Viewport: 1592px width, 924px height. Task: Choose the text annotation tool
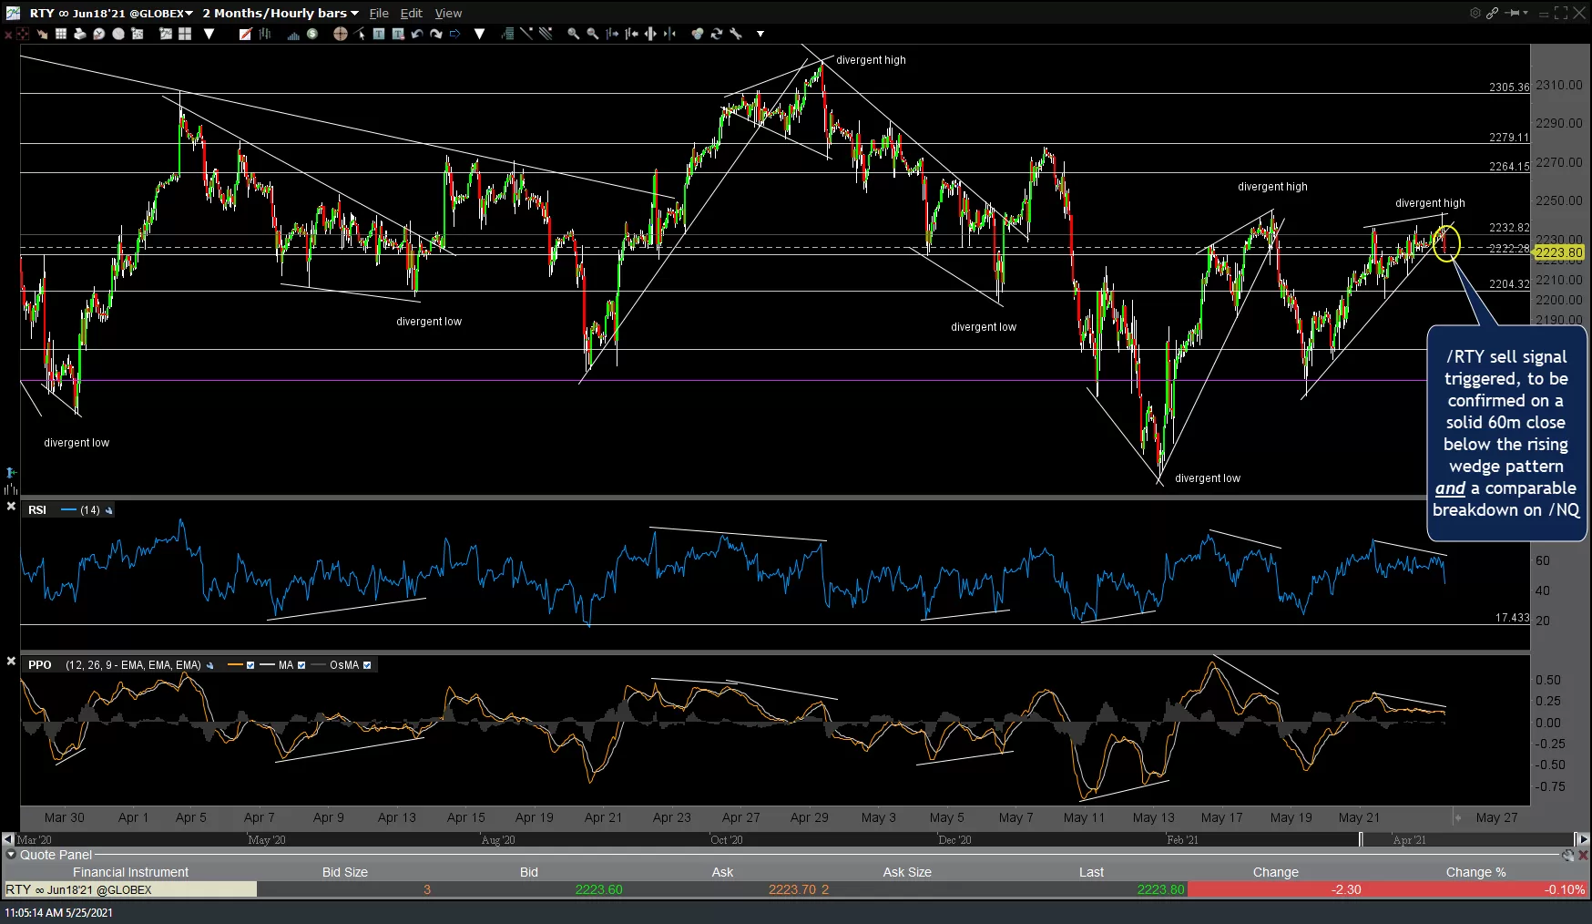tap(379, 34)
